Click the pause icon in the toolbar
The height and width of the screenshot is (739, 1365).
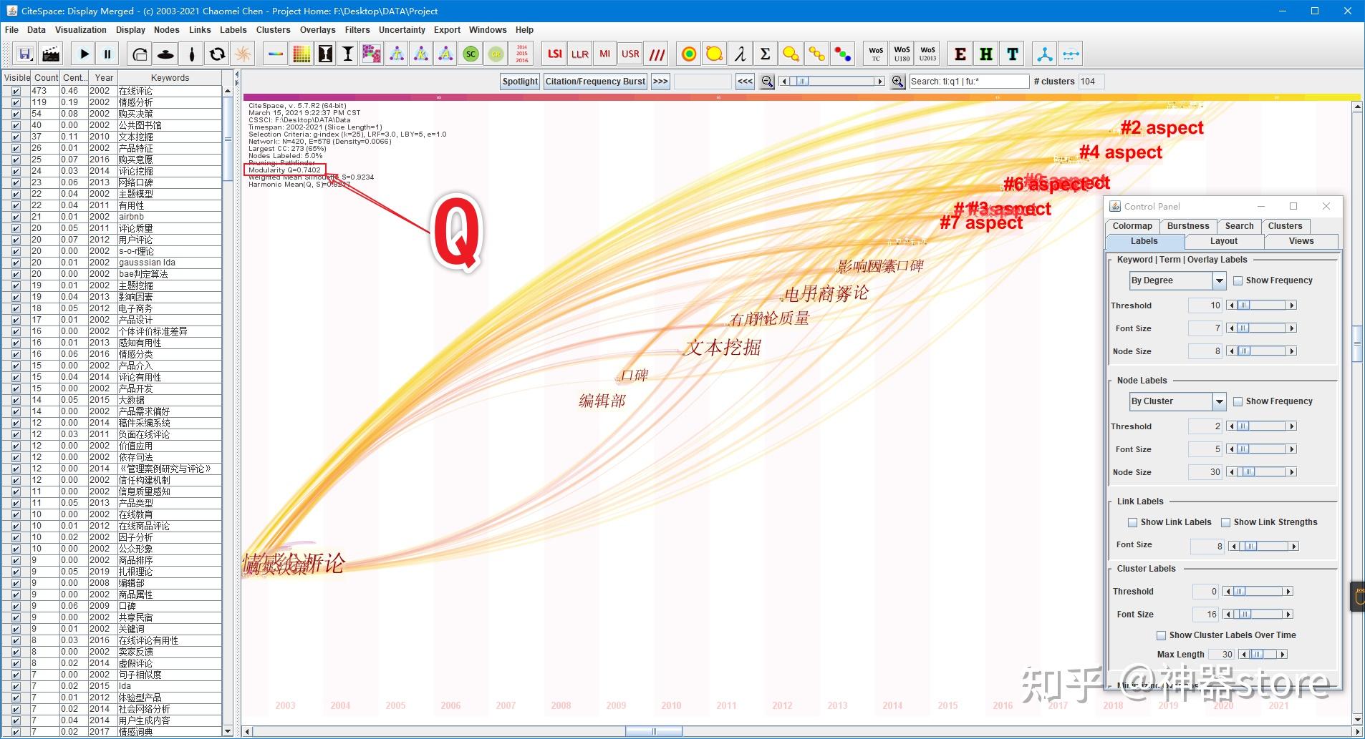coord(107,54)
